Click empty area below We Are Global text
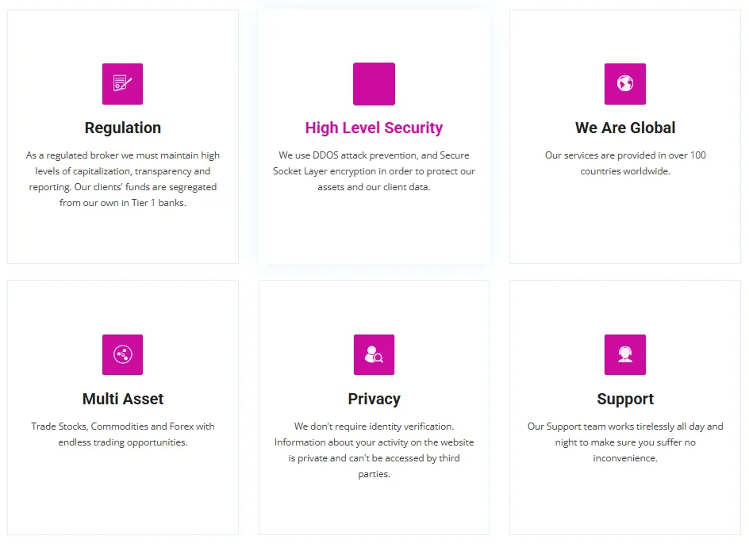 pos(625,222)
